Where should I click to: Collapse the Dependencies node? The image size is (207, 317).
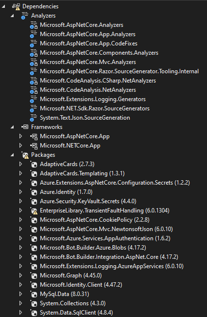tap(3, 6)
